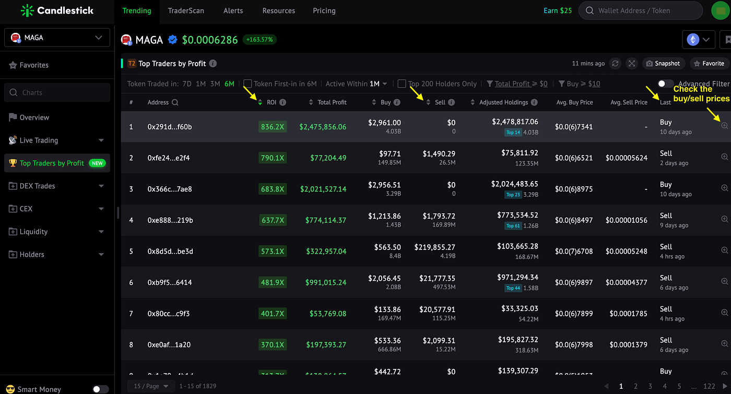
Task: Click the fullscreen expand icon beside refresh
Action: pyautogui.click(x=632, y=64)
